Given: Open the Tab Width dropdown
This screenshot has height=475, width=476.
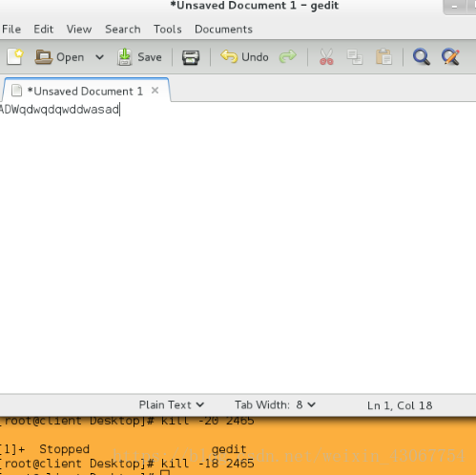Looking at the screenshot, I should click(275, 404).
